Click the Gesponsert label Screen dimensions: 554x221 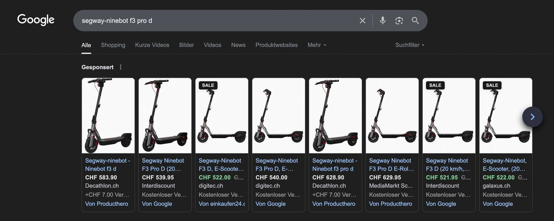coord(98,67)
